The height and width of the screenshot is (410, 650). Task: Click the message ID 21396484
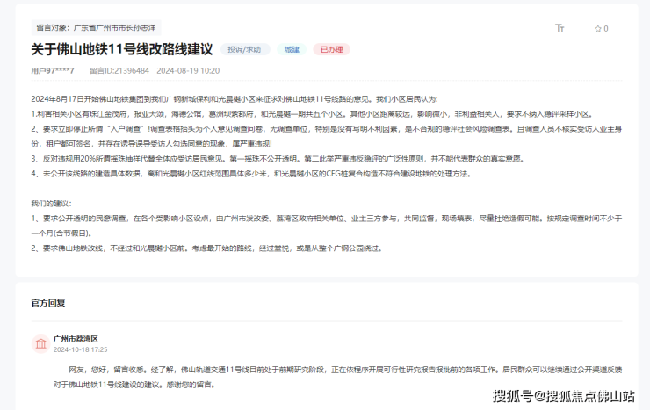[x=119, y=70]
